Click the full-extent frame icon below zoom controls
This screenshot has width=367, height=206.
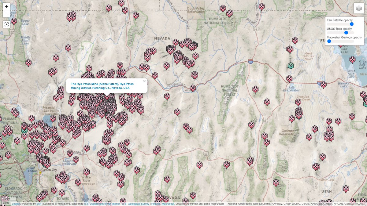[7, 24]
